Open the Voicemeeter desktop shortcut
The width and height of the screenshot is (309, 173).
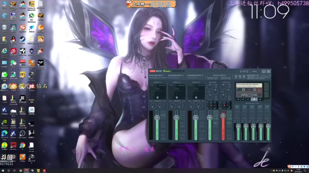22,63
